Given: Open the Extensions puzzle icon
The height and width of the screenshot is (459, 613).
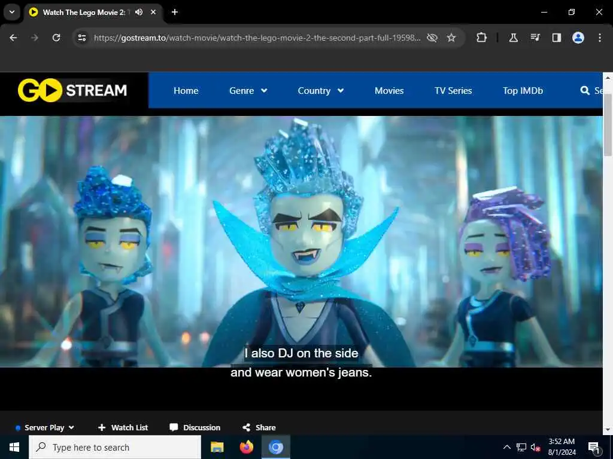Looking at the screenshot, I should coord(482,38).
